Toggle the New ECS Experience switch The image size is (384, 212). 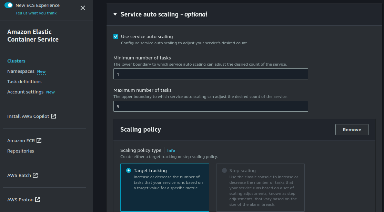(9, 5)
